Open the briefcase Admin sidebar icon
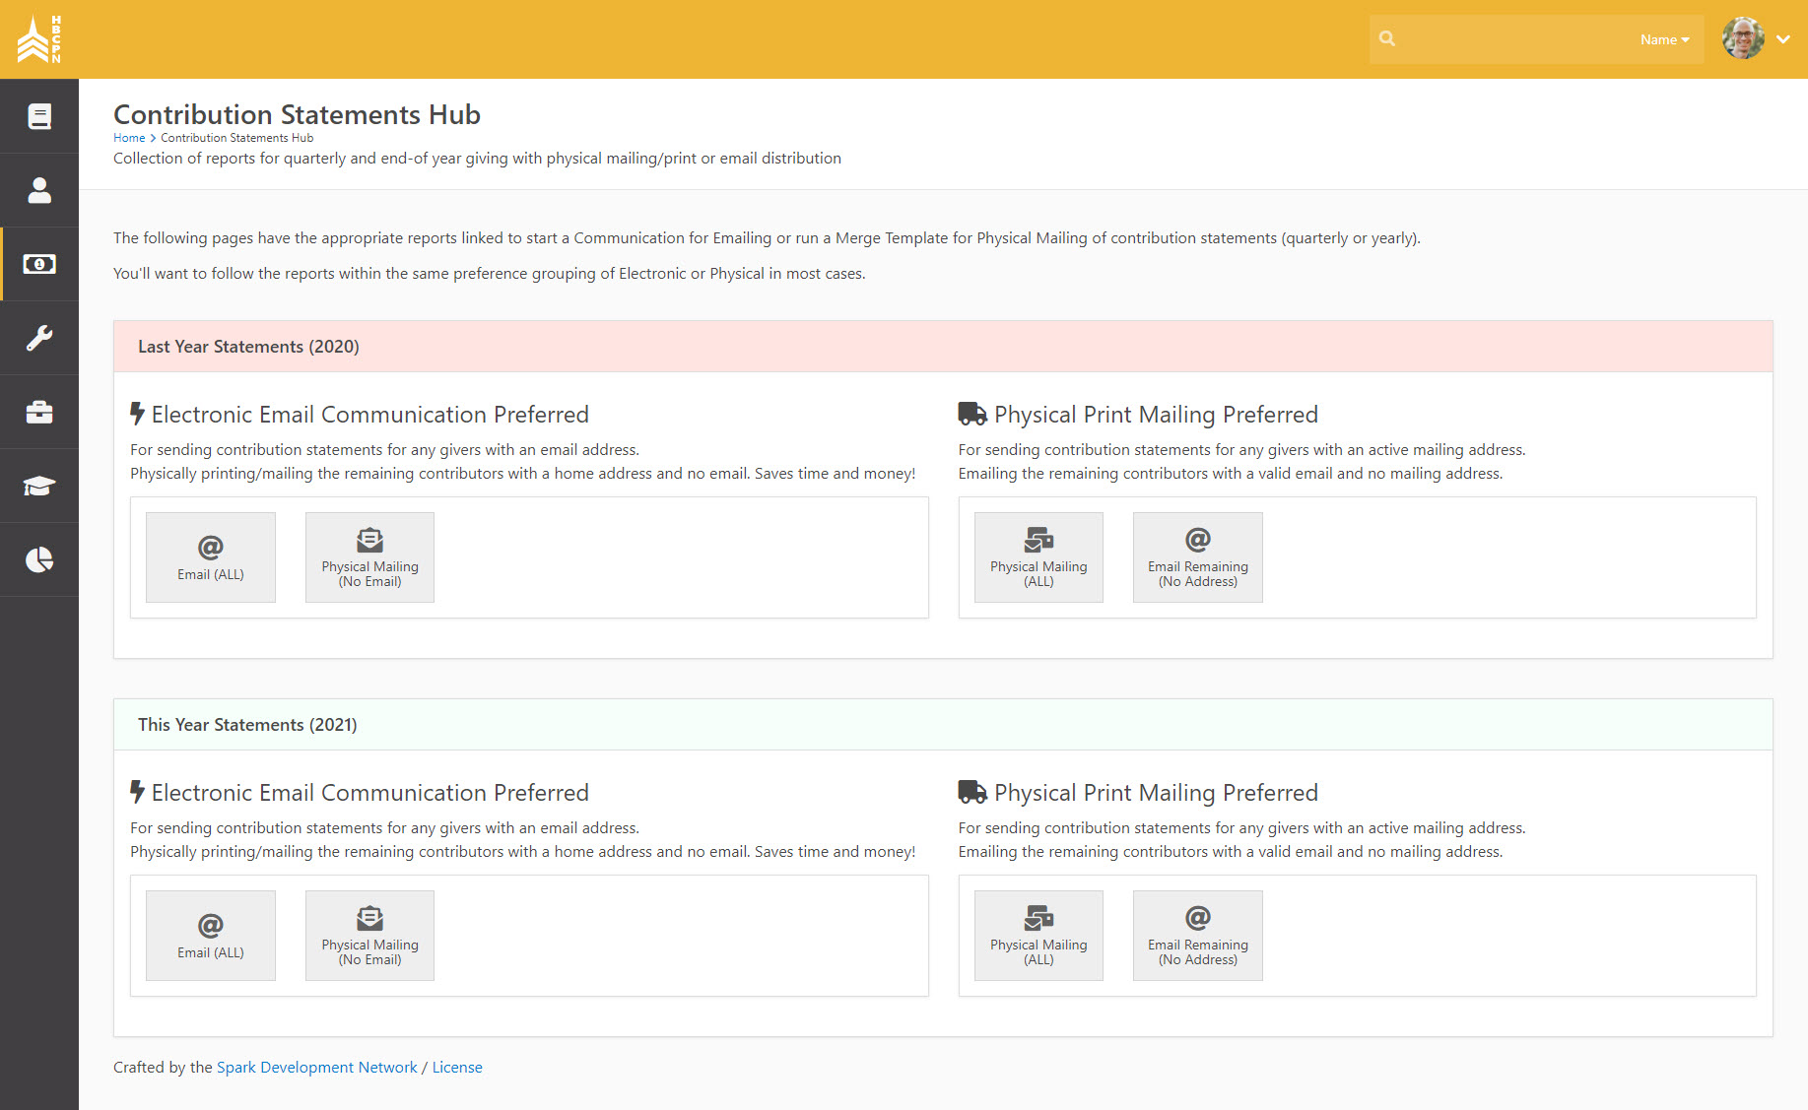 click(39, 412)
